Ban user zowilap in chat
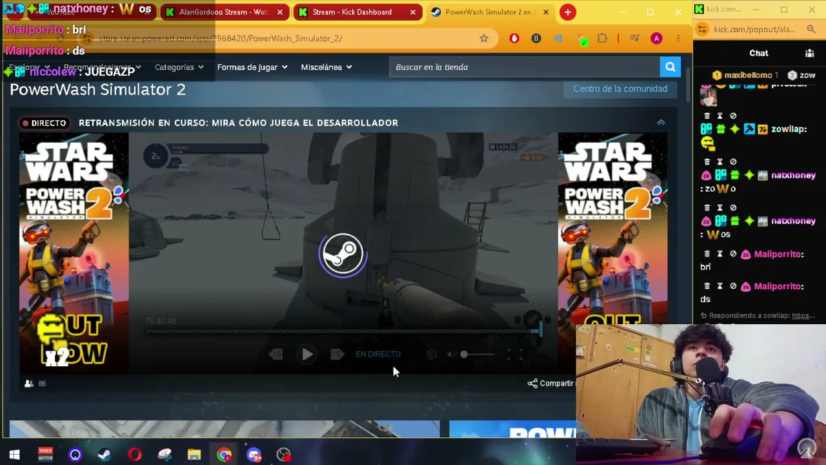Viewport: 826px width, 465px height. pos(732,116)
